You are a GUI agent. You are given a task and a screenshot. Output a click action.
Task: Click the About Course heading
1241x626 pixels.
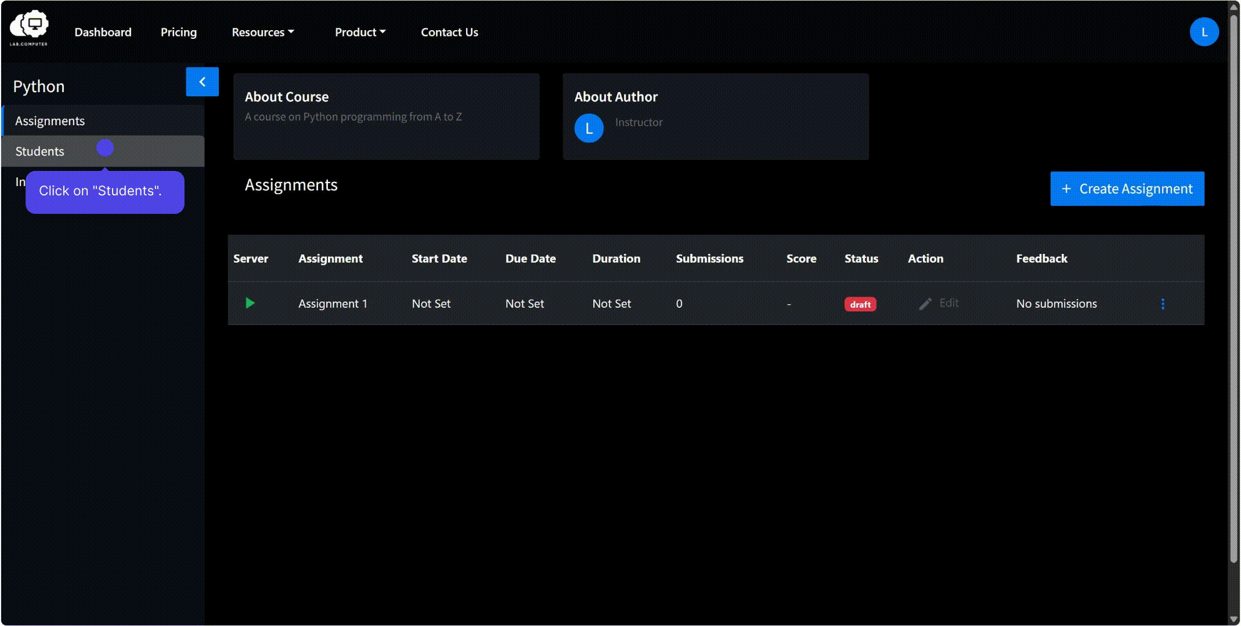[x=287, y=97]
